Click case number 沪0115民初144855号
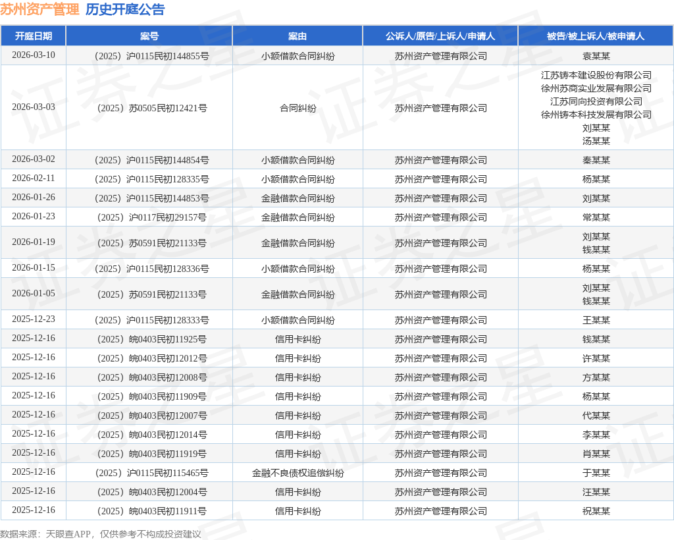The height and width of the screenshot is (540, 674). 152,56
